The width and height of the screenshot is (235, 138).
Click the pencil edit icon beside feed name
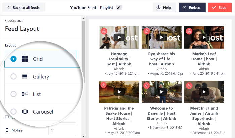coord(119,7)
